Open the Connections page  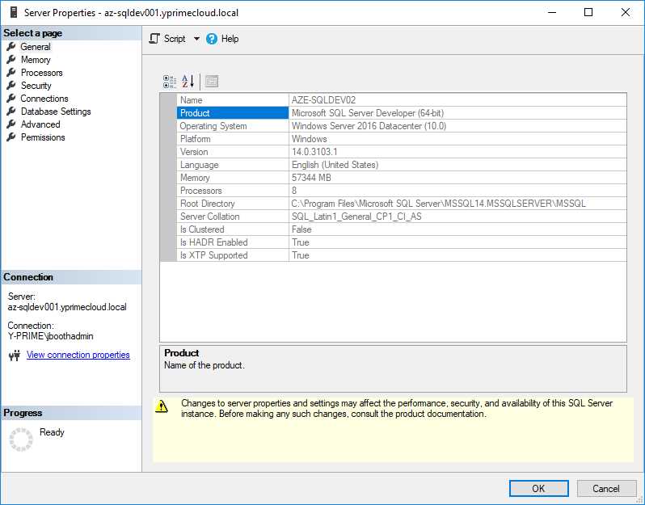tap(44, 99)
